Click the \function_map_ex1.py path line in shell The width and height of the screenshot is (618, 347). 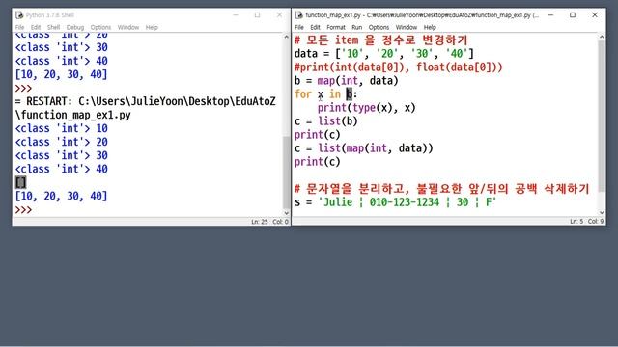pyautogui.click(x=73, y=115)
